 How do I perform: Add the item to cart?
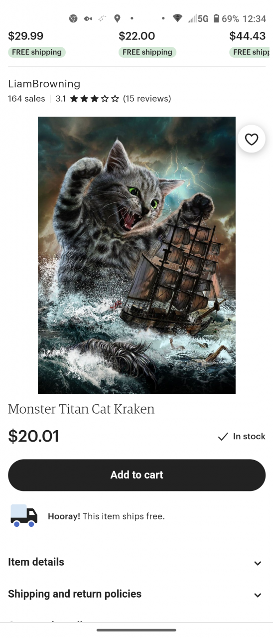tap(136, 475)
